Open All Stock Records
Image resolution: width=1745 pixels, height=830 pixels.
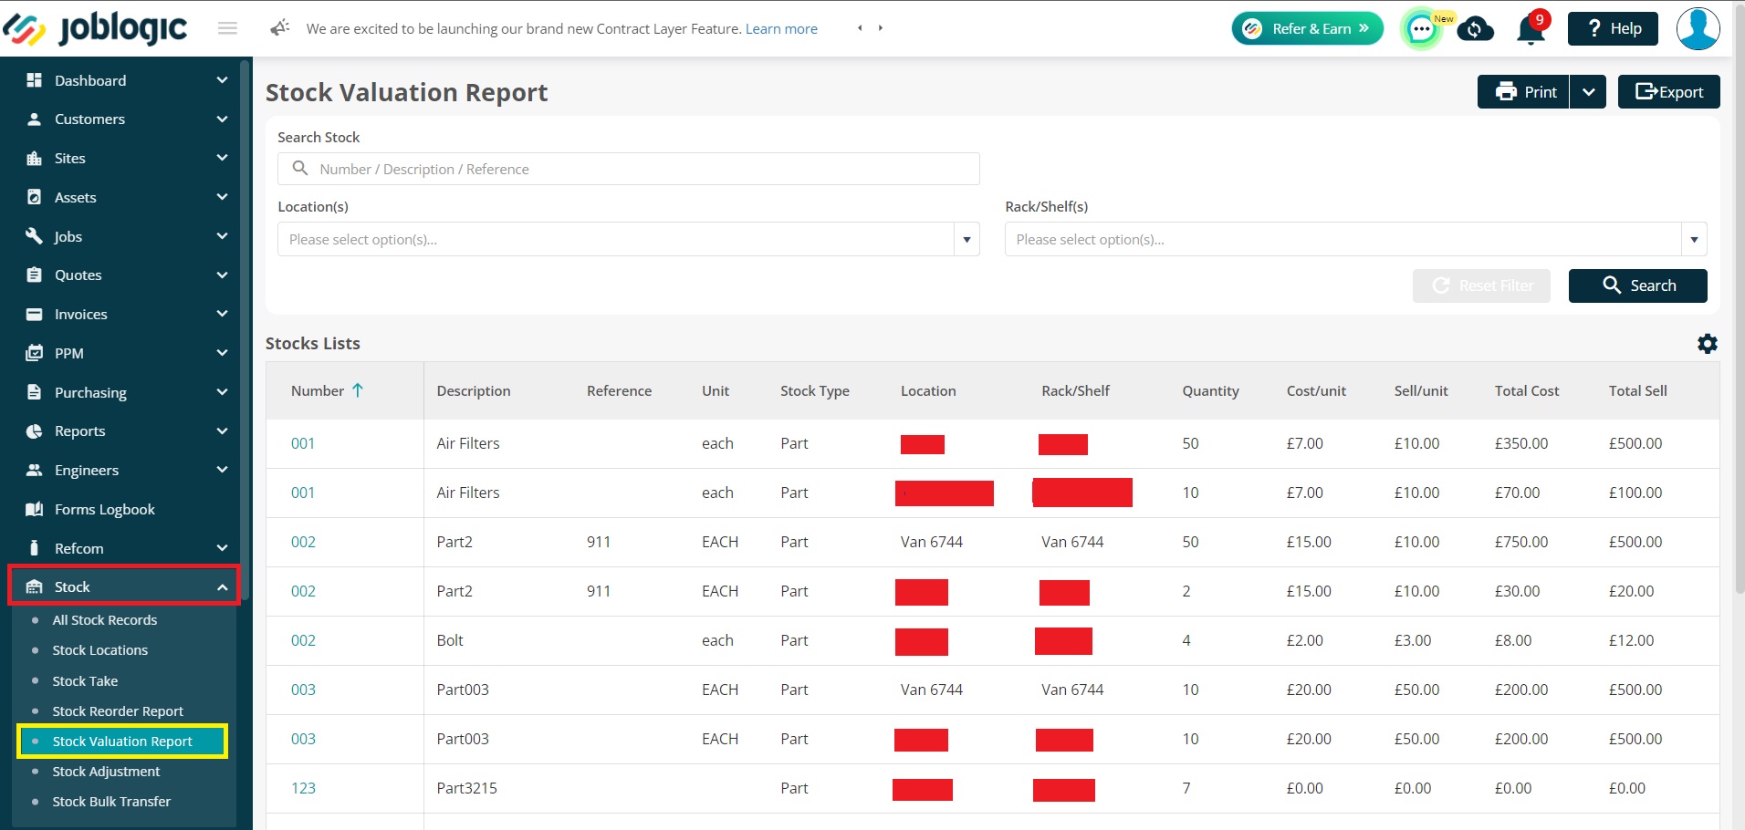(105, 620)
